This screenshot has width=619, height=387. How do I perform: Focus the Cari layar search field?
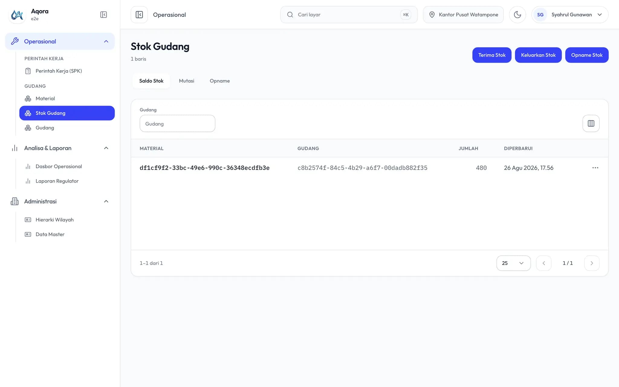[349, 15]
